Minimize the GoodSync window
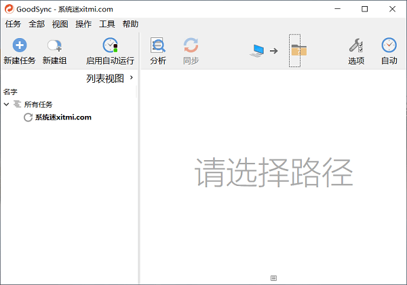 click(x=337, y=9)
